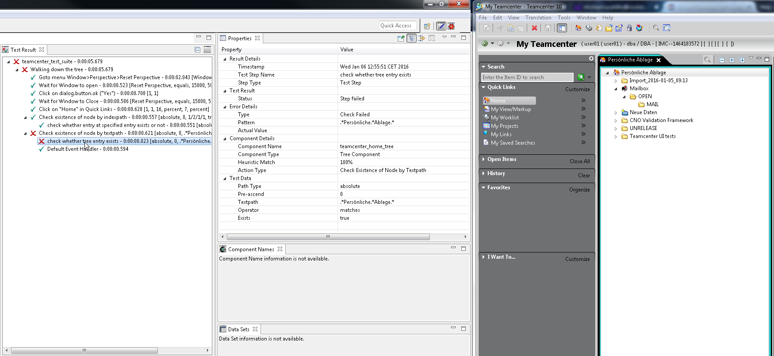Collapse the Test Data property group
The image size is (774, 356).
225,178
